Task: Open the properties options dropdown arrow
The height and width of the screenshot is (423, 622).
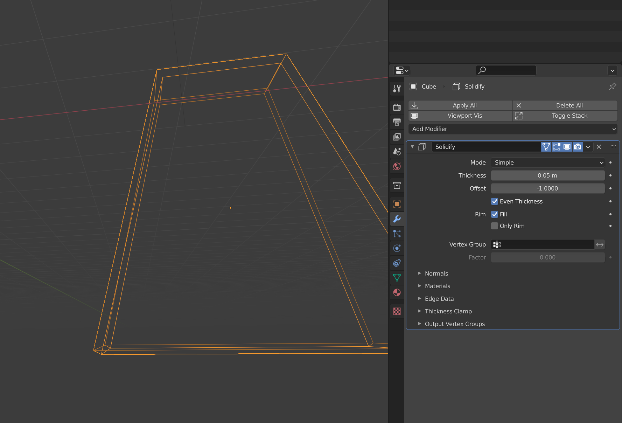Action: point(612,70)
